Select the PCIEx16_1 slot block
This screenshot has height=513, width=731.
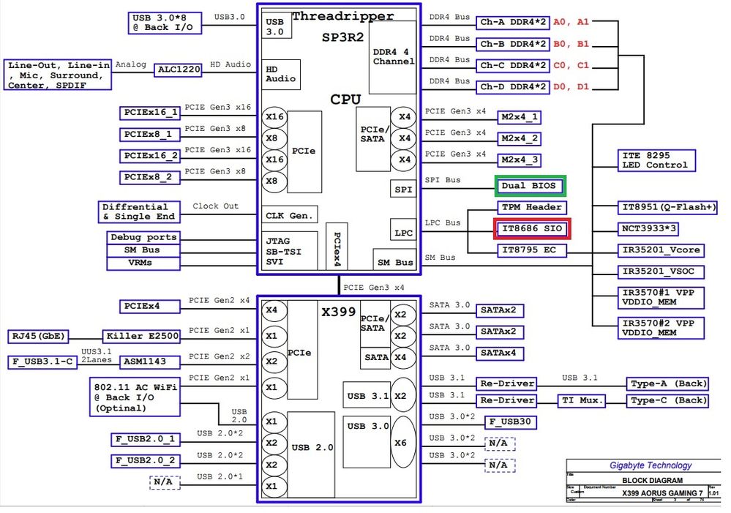coord(150,113)
